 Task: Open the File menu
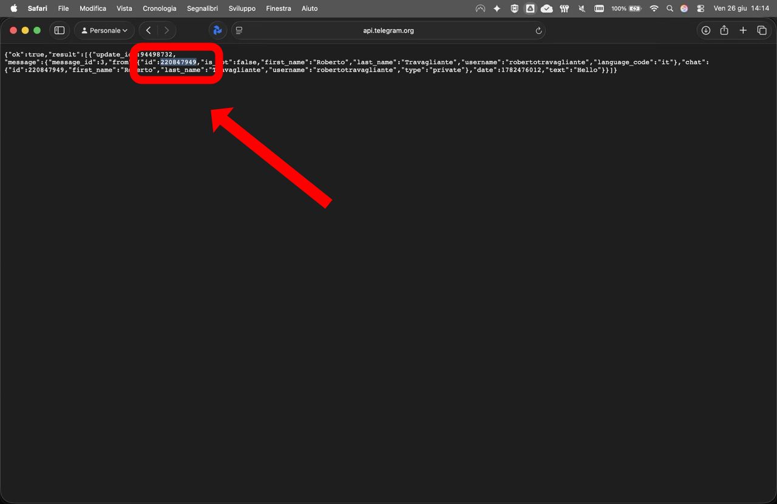(x=63, y=8)
